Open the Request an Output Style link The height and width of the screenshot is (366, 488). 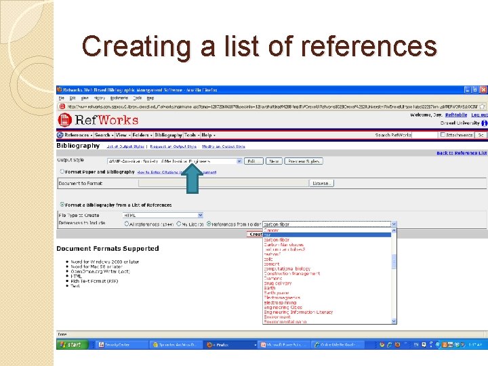point(173,146)
